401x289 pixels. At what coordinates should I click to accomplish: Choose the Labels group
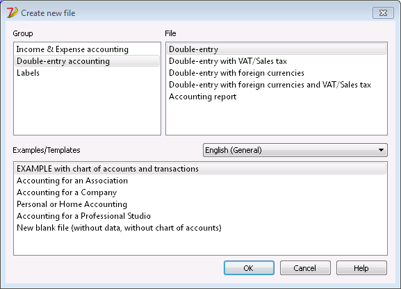[87, 73]
